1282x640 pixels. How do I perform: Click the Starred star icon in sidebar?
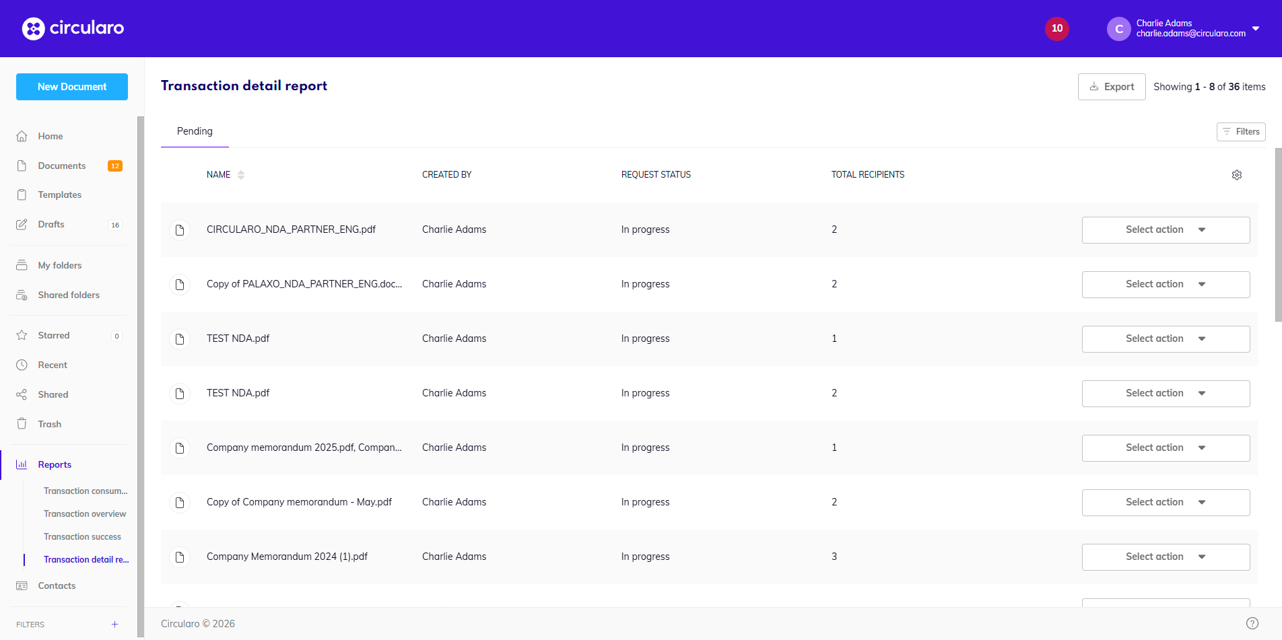pyautogui.click(x=22, y=335)
